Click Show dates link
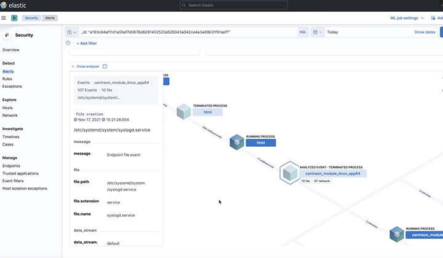443x258 pixels. [425, 32]
